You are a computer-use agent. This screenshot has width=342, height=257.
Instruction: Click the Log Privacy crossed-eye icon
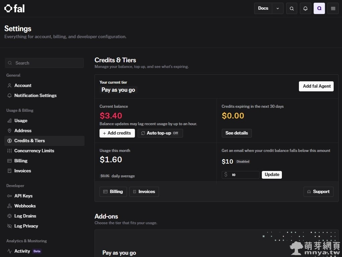[x=9, y=226]
